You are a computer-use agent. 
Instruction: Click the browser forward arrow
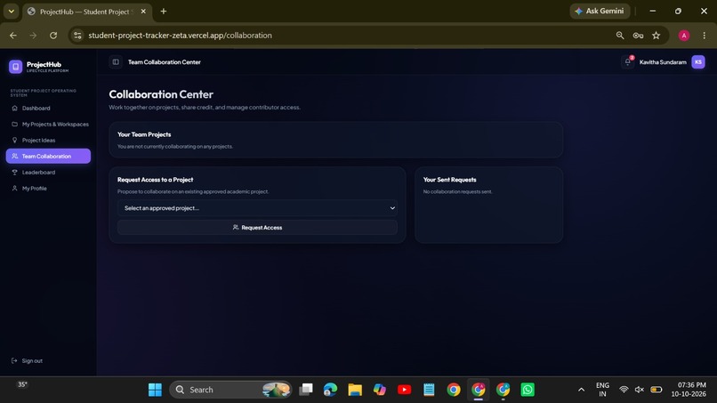tap(33, 36)
